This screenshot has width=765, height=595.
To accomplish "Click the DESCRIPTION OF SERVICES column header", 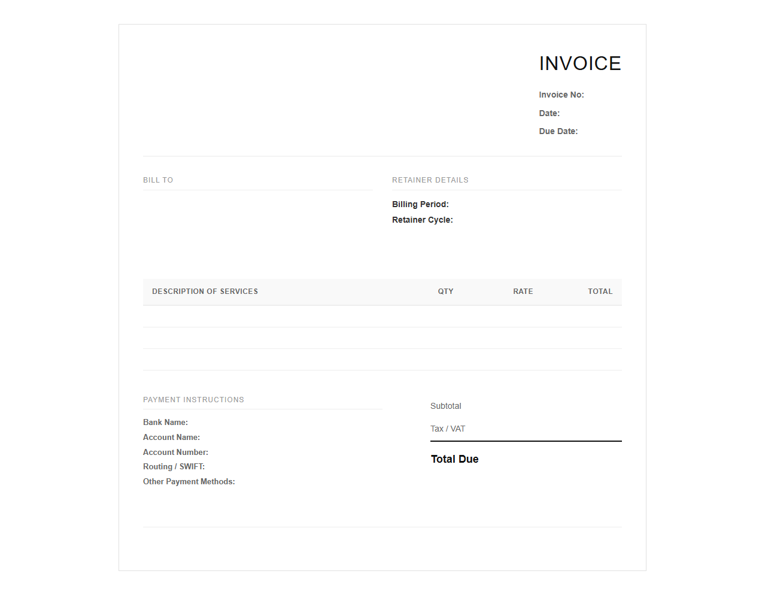I will point(205,292).
